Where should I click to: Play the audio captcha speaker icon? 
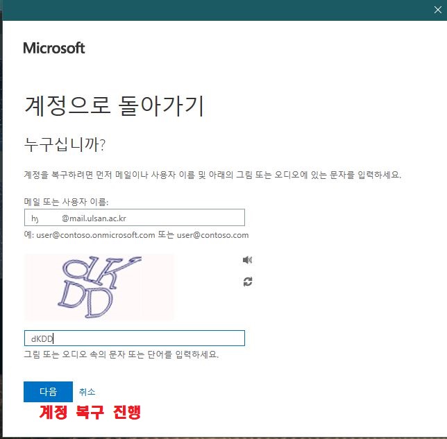click(x=247, y=260)
